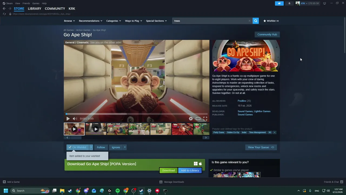Switch to the LIBRARY tab
Viewport: 346px width, 195px height.
pos(35,9)
